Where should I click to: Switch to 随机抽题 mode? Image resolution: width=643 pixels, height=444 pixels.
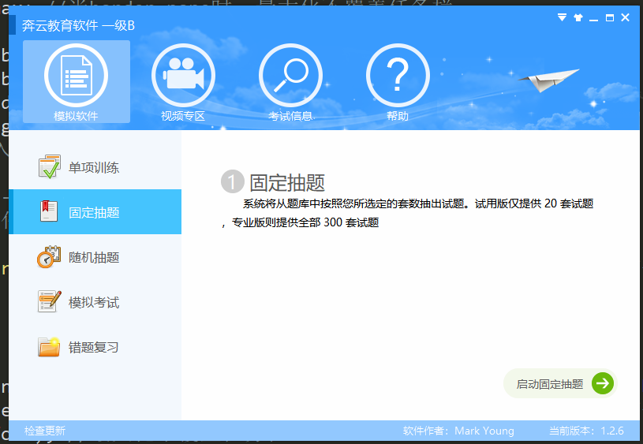[94, 257]
